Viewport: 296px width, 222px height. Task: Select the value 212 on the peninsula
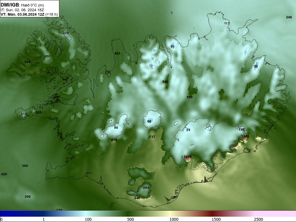[24, 114]
